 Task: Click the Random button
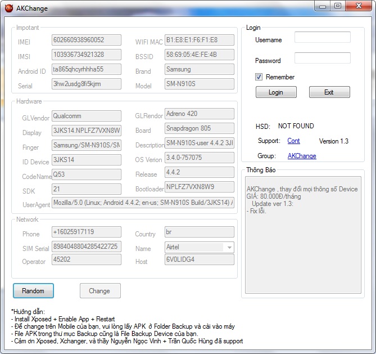tap(33, 291)
